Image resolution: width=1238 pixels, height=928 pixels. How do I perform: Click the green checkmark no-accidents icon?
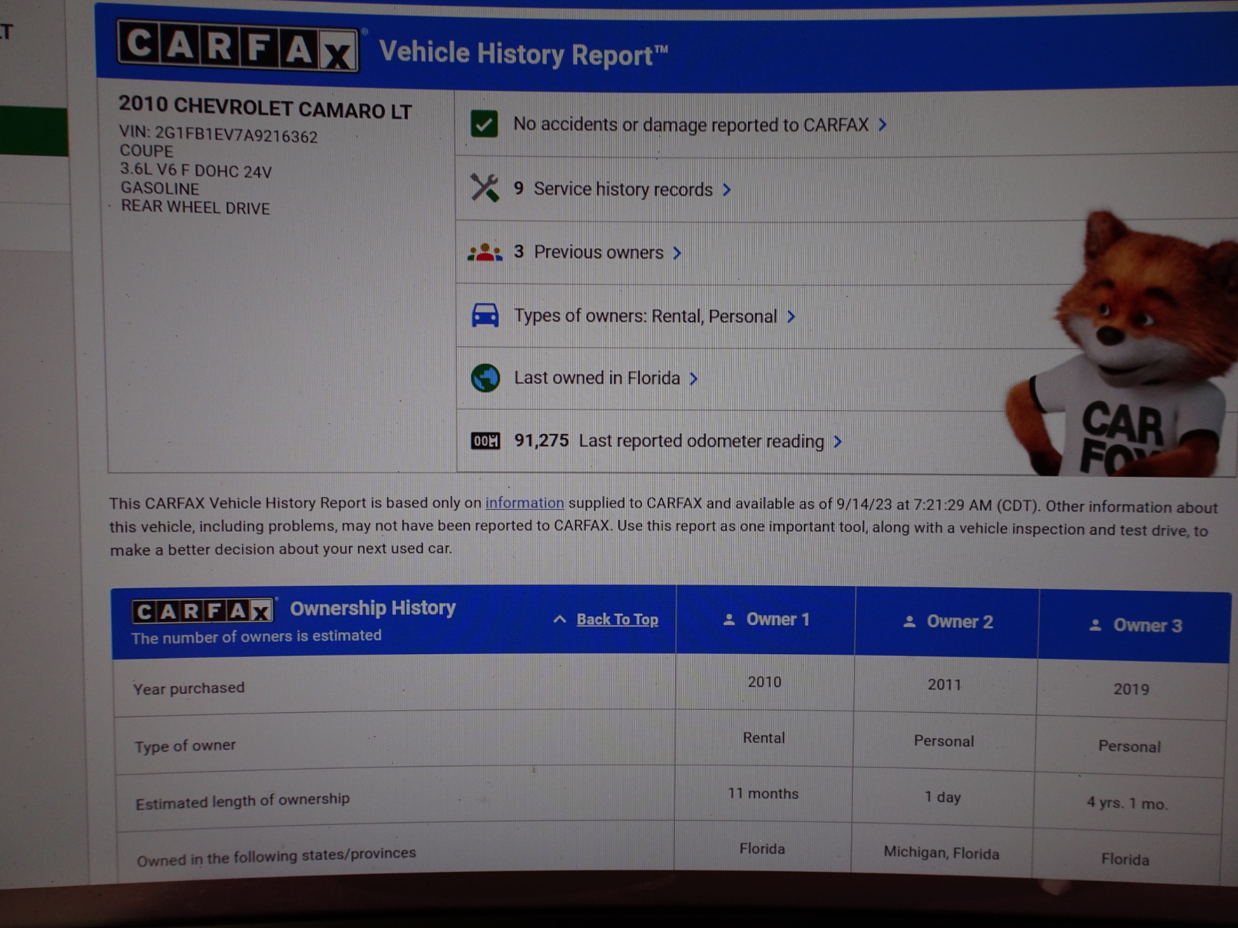point(484,124)
